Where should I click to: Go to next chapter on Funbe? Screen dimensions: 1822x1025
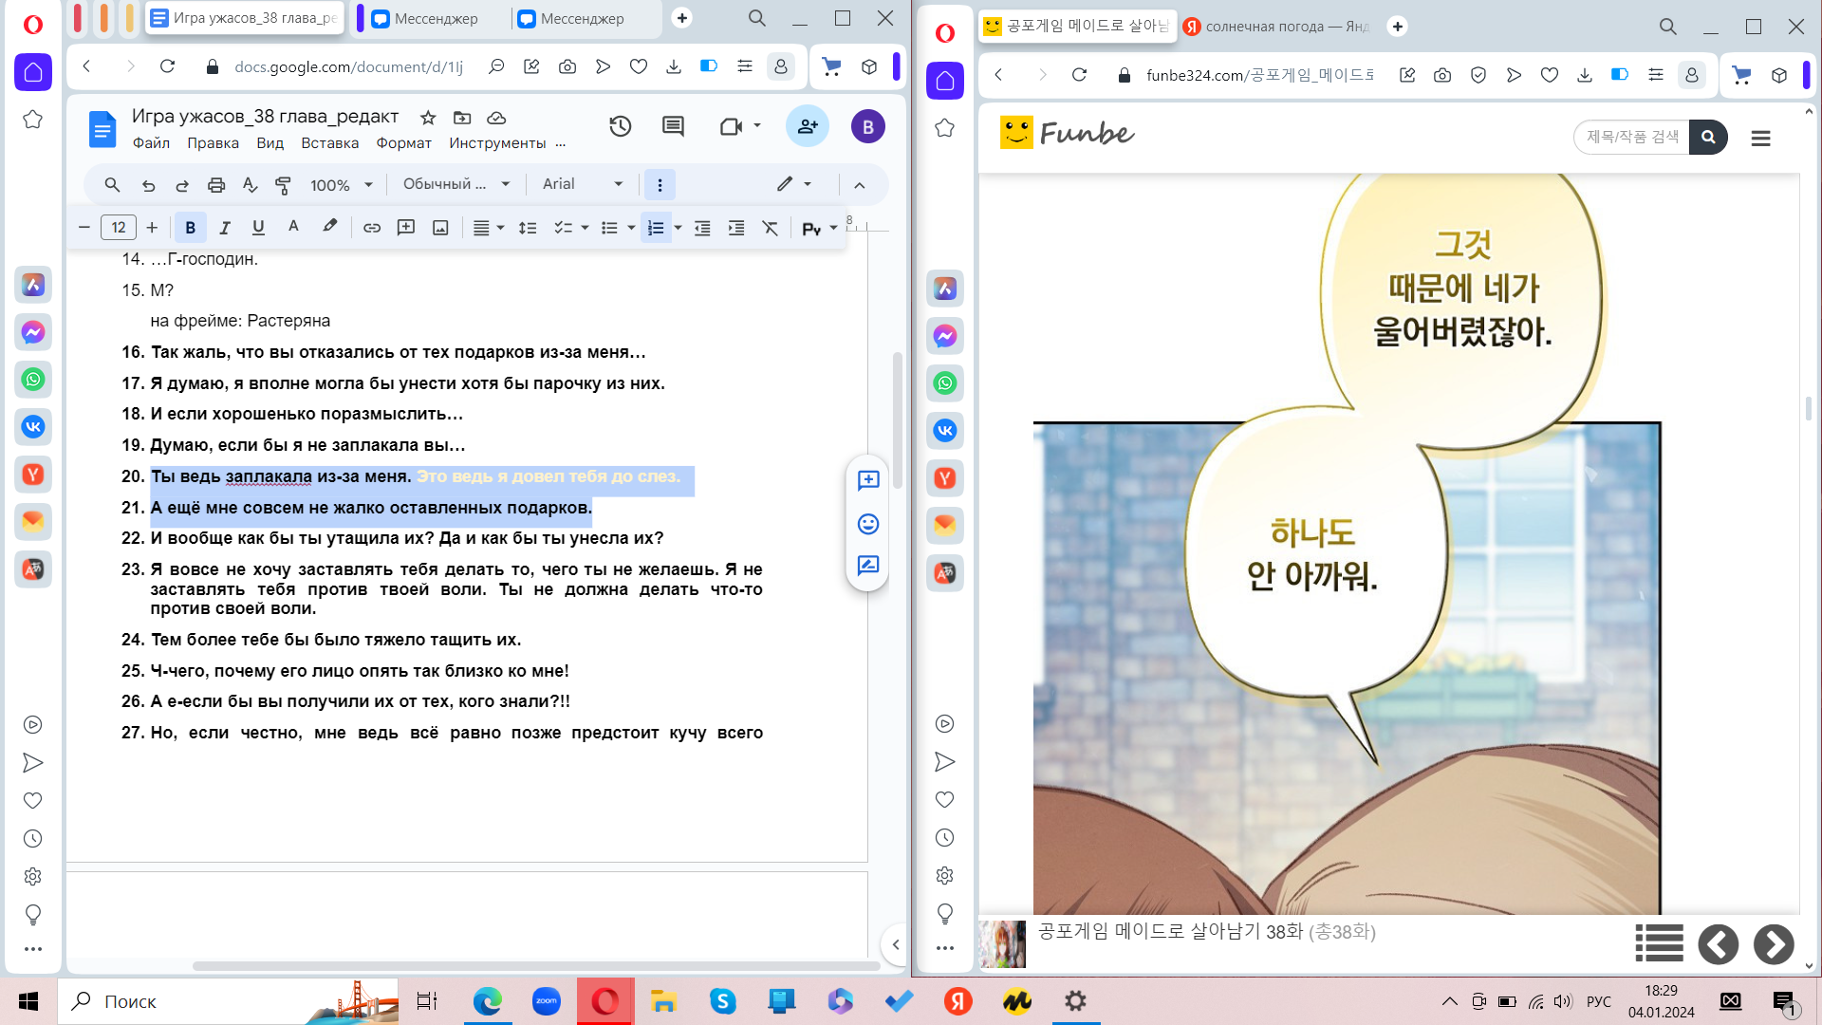[x=1774, y=944]
